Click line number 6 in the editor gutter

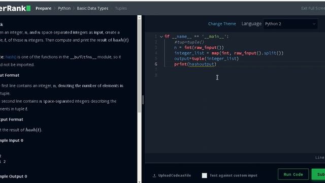tap(156, 64)
